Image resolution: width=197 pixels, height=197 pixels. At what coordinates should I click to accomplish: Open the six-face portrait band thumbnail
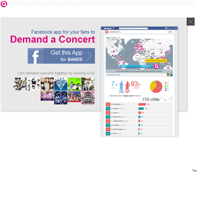(x=47, y=84)
